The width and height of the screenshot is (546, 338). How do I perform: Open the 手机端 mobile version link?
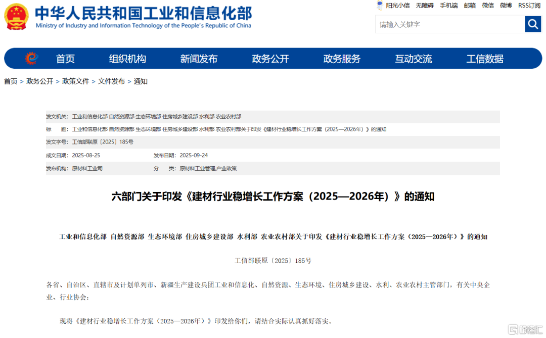[448, 6]
